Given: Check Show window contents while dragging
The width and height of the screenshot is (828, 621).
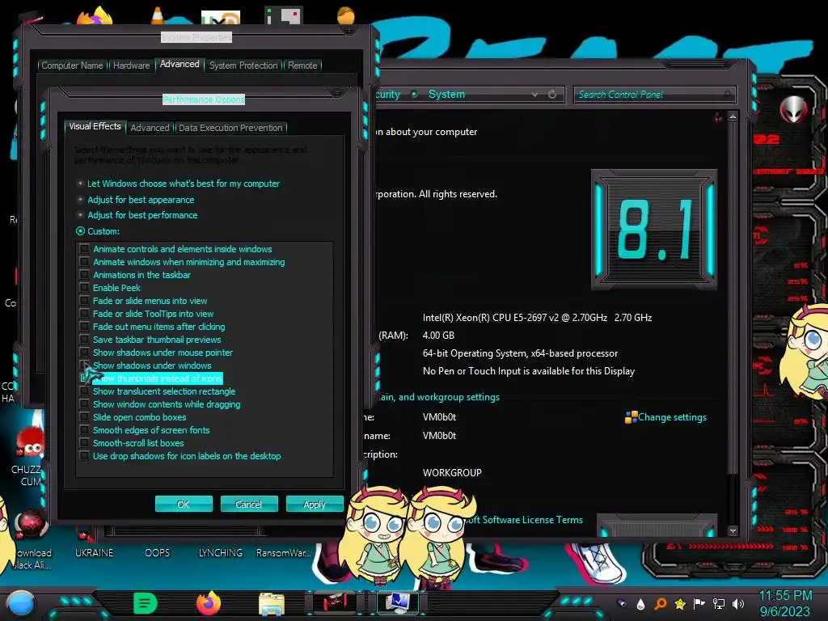Looking at the screenshot, I should tap(84, 403).
